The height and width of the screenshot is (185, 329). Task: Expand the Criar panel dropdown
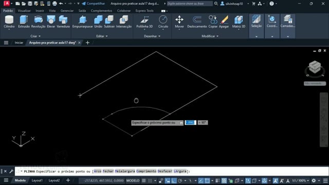35,36
